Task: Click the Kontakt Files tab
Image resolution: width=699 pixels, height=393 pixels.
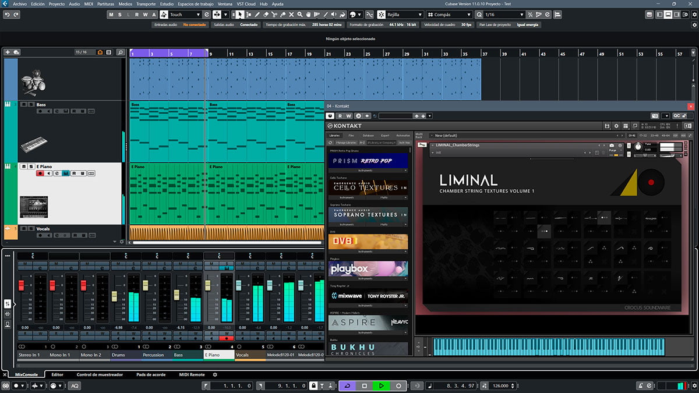Action: coord(351,136)
